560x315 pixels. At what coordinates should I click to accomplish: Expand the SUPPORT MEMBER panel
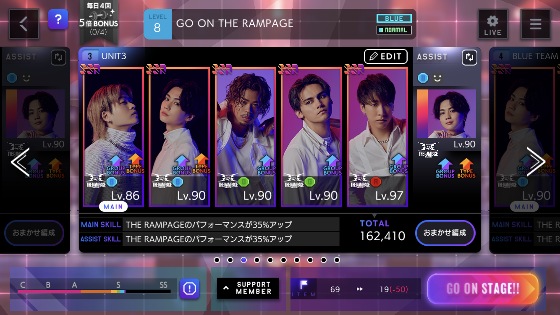click(248, 288)
